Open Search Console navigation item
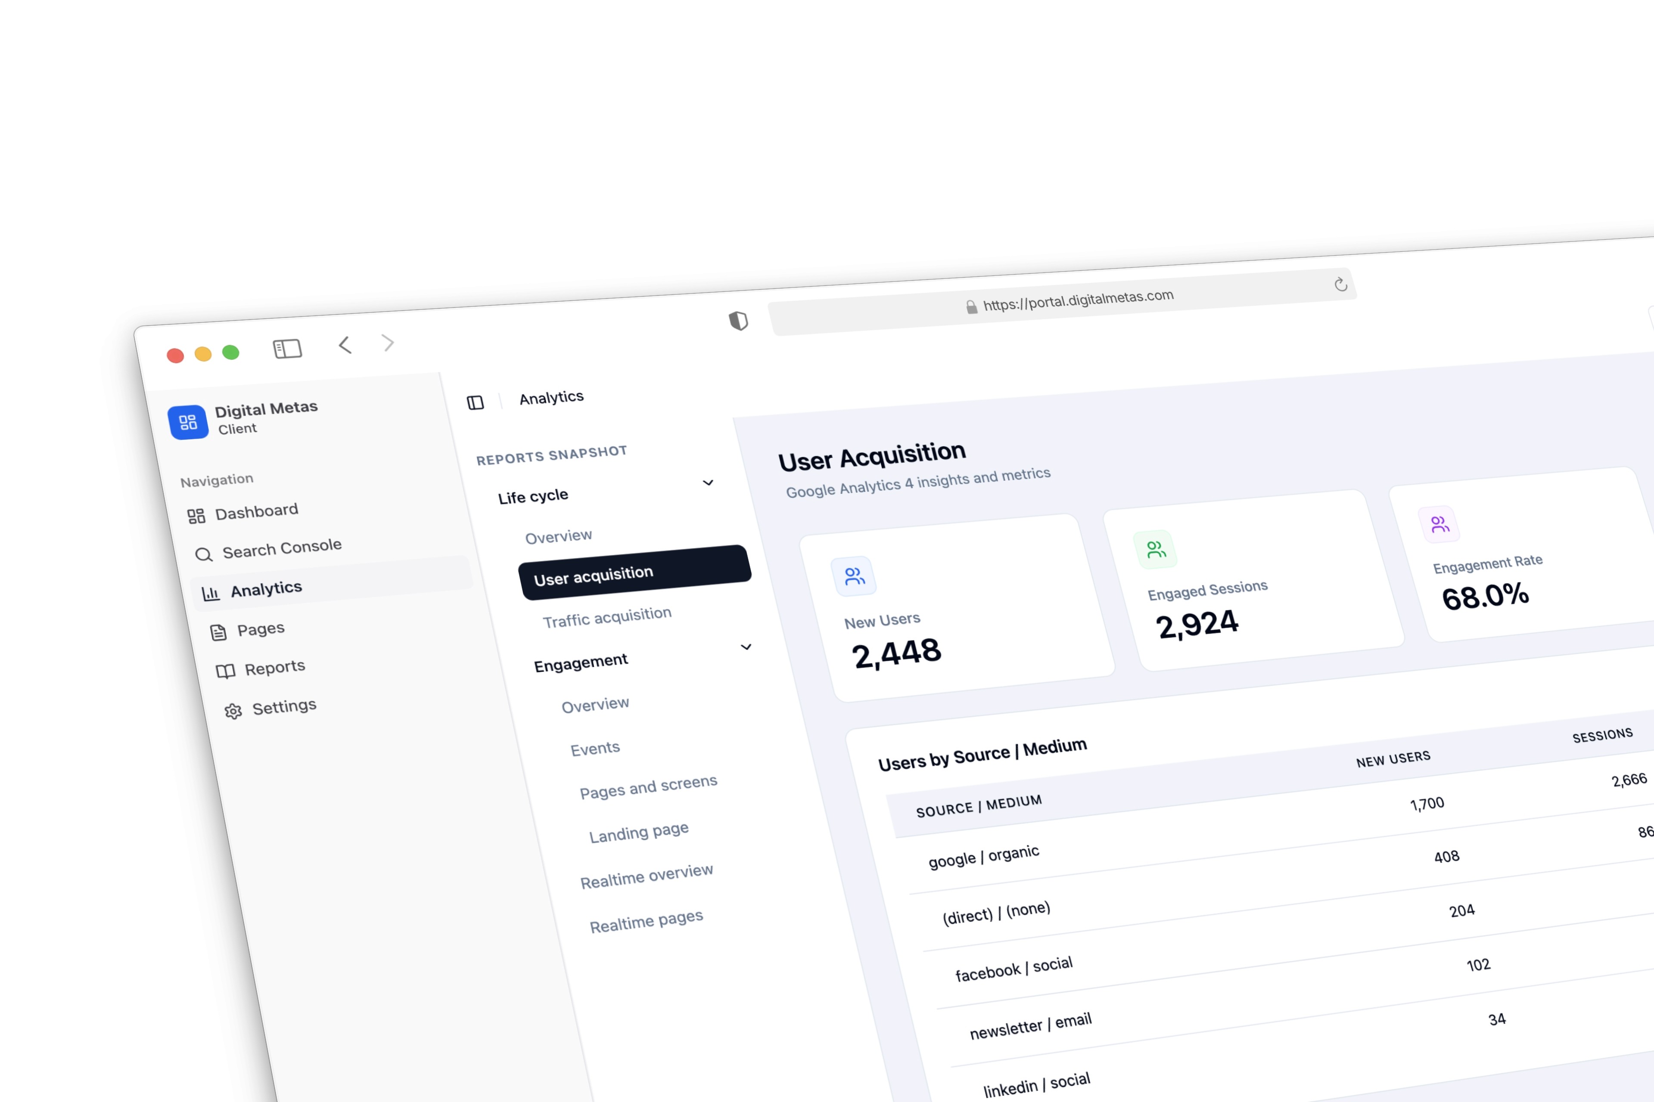 pos(281,548)
